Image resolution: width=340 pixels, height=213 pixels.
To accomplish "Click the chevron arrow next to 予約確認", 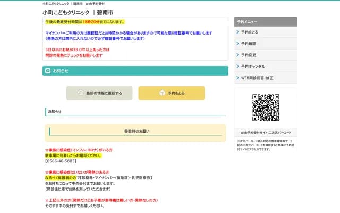I will click(237, 44).
